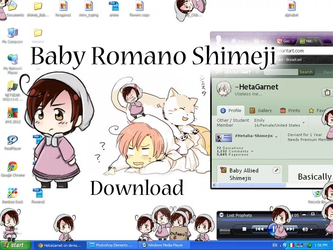Open the dropdown next to 16/Female/United States
This screenshot has height=250, width=333.
point(304,123)
